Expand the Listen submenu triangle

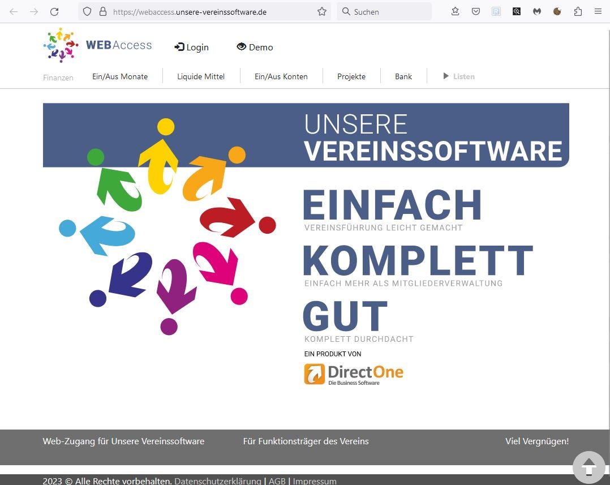tap(446, 76)
